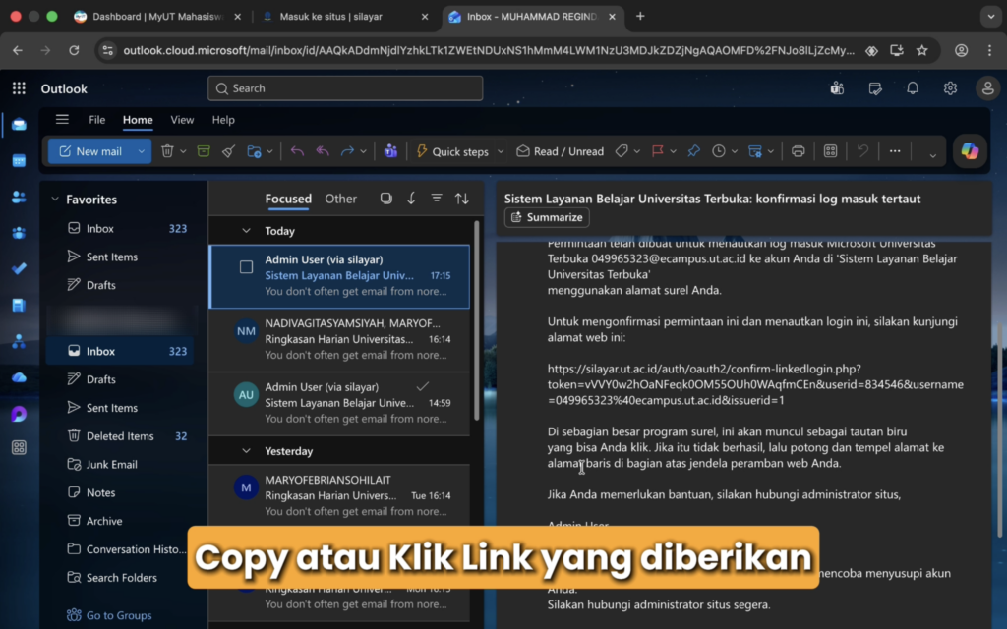Print the email using the printer icon

click(799, 150)
